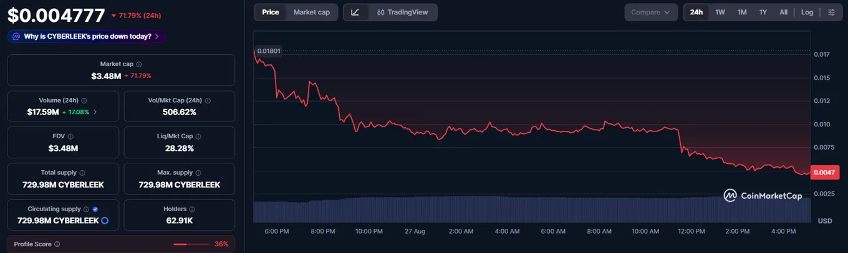Click the $17.59M volume value

(x=43, y=112)
